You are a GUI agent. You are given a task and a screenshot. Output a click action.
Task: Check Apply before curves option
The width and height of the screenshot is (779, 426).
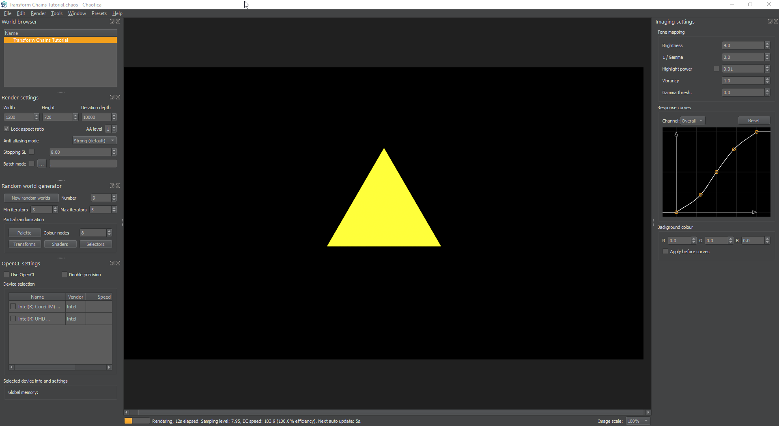[x=665, y=252]
